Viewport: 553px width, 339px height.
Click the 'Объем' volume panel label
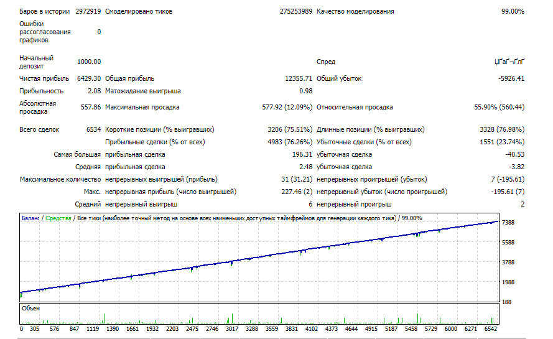[30, 309]
